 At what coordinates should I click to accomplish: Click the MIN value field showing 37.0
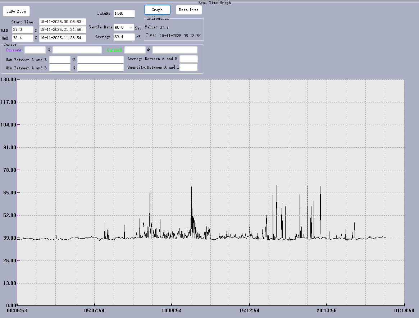point(23,30)
